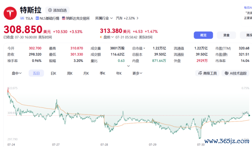The height and width of the screenshot is (147, 252).
Task: Expand more quote details with the down chevron
Action: (128, 66)
